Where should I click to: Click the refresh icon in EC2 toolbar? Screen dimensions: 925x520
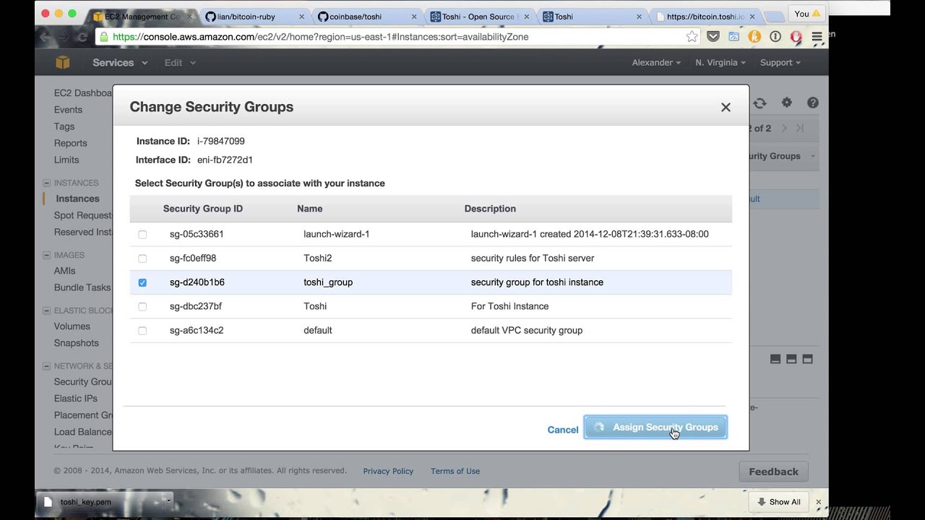coord(760,103)
